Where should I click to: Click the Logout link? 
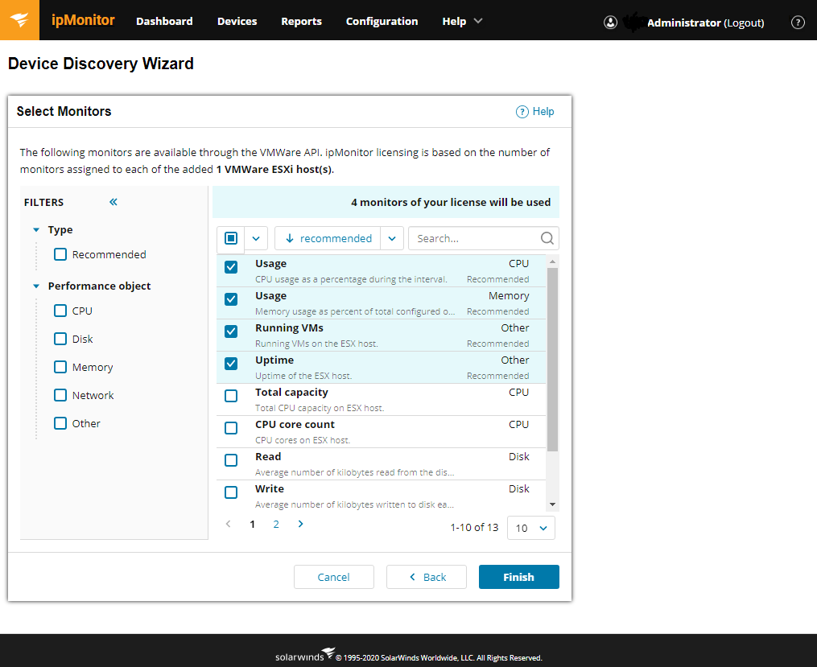[744, 23]
